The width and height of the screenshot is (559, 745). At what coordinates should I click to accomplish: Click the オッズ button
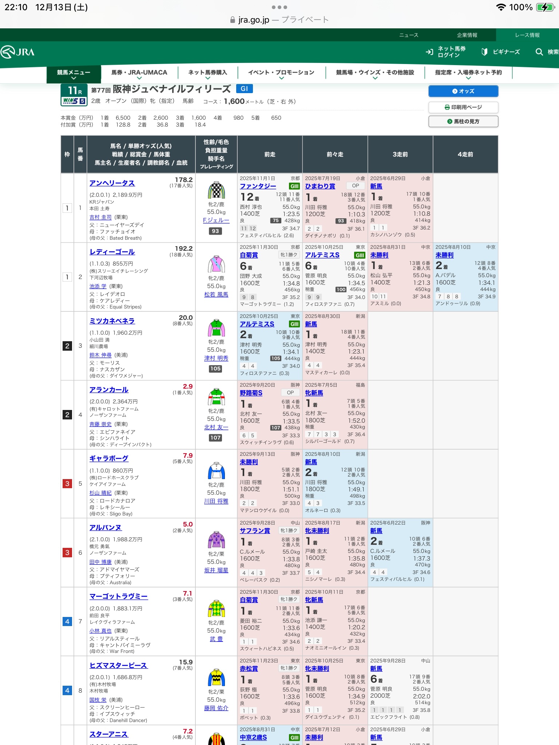point(463,91)
